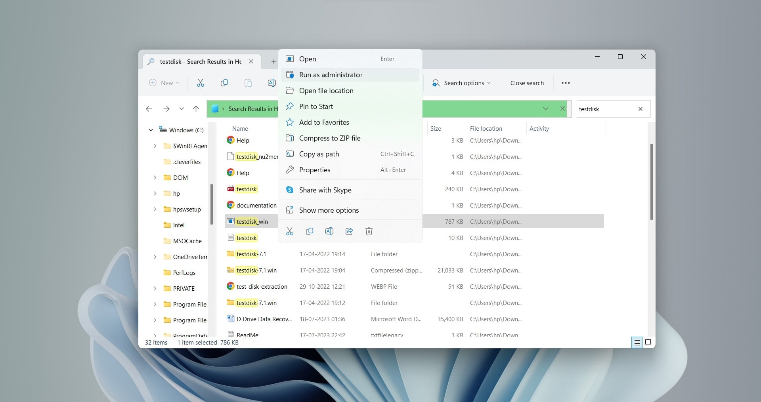Open the recent locations dropdown chevron
761x402 pixels.
pos(181,109)
